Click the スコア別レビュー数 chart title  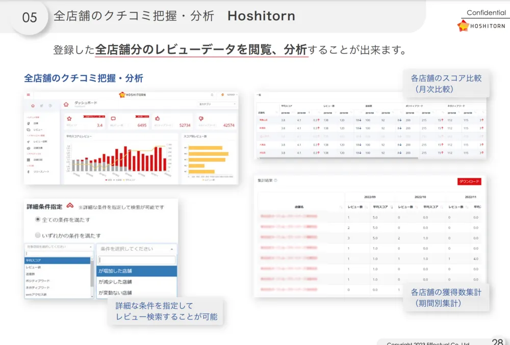point(195,137)
